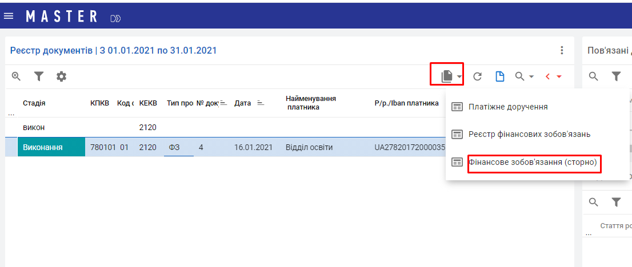Click the double arrow icon beside MASTER logo
Screen dimensions: 632x267
tap(115, 18)
